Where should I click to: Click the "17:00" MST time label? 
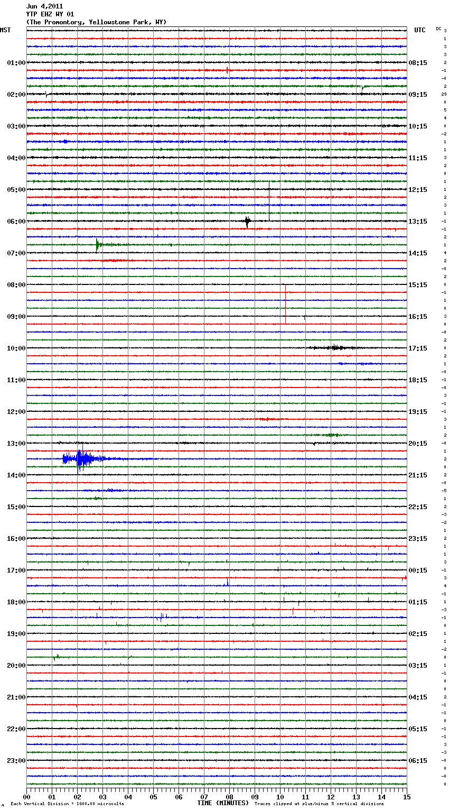[x=16, y=570]
